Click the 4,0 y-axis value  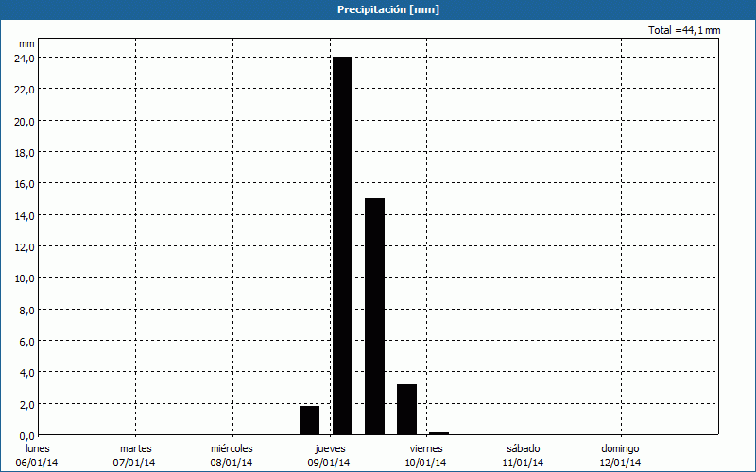pos(25,372)
